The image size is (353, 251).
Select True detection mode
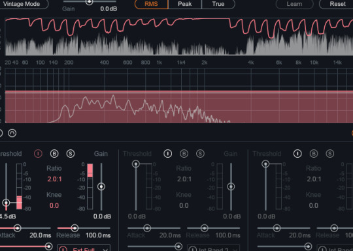point(218,4)
